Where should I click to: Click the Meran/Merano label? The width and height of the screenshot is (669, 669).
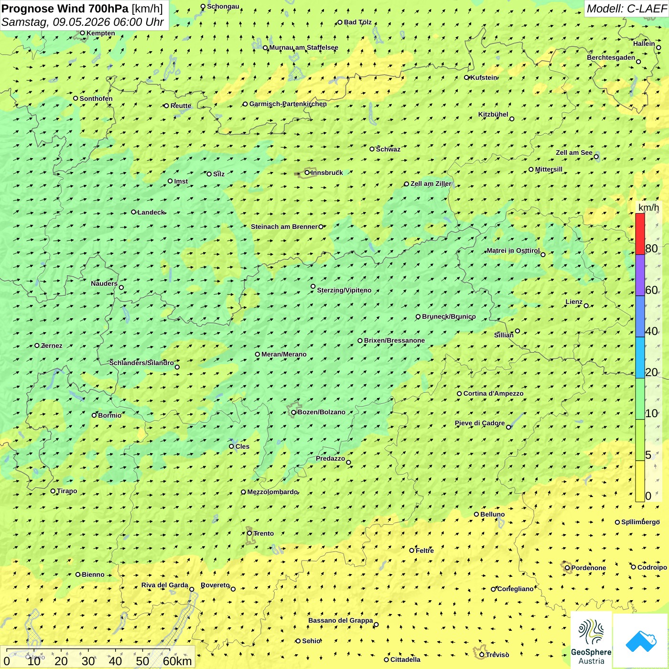[x=284, y=354]
